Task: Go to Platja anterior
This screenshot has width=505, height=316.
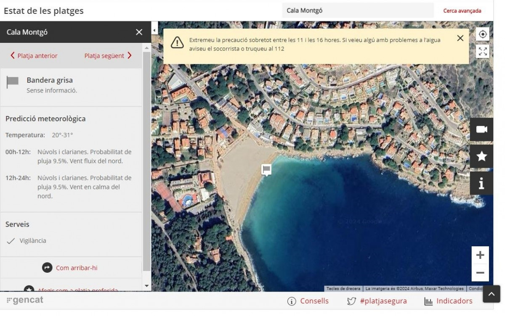Action: pyautogui.click(x=34, y=56)
